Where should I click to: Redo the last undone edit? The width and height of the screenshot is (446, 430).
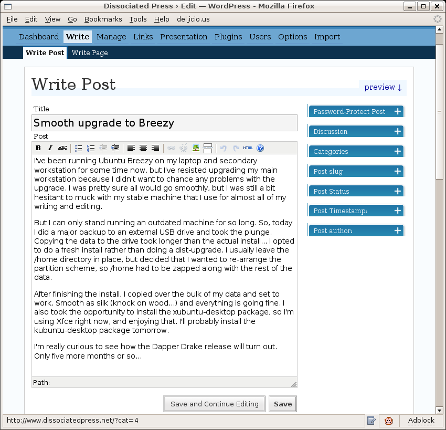(x=236, y=148)
